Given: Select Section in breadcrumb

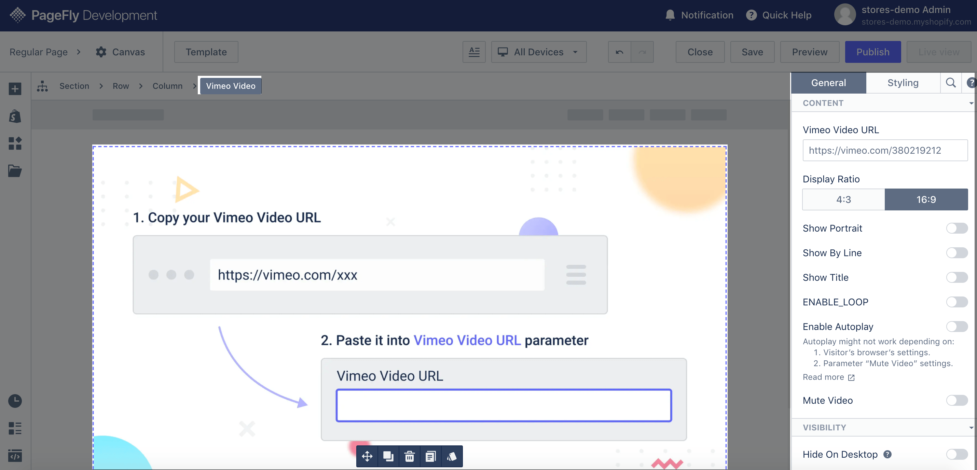Looking at the screenshot, I should click(74, 86).
